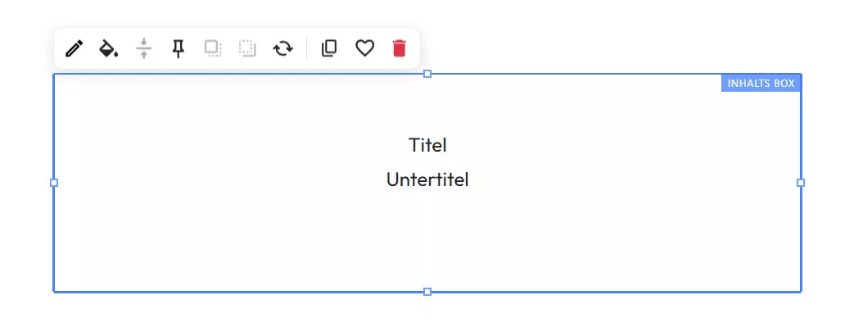Viewport: 863px width, 336px height.
Task: Click the toolbar's vertical divider line
Action: (x=306, y=49)
